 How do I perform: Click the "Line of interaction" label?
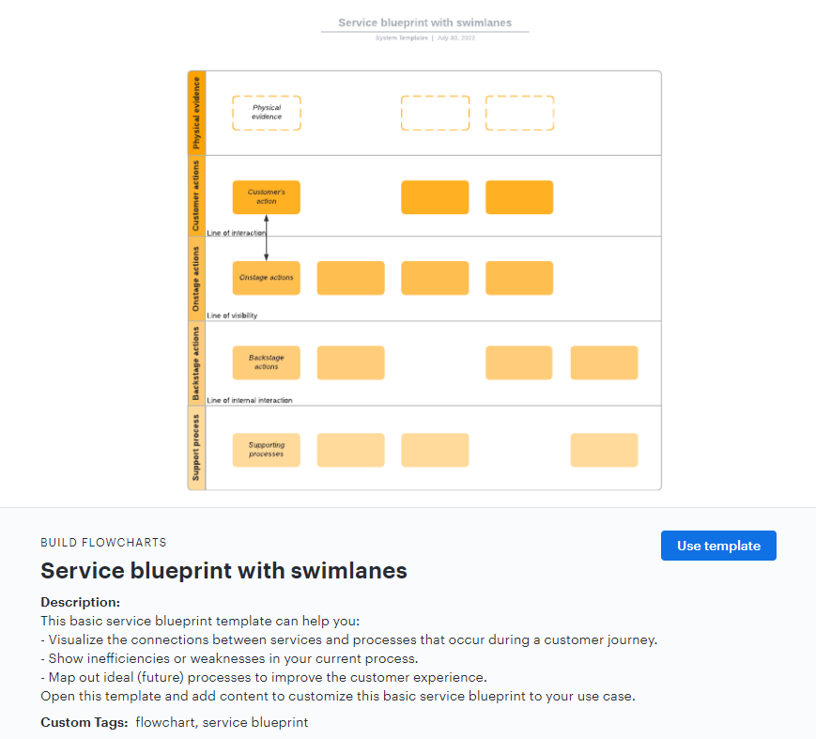pyautogui.click(x=237, y=233)
